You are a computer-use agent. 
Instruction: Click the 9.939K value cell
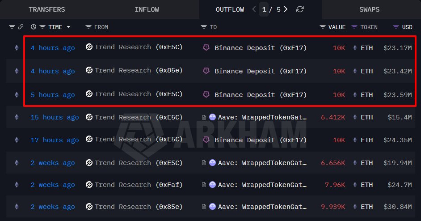point(333,207)
